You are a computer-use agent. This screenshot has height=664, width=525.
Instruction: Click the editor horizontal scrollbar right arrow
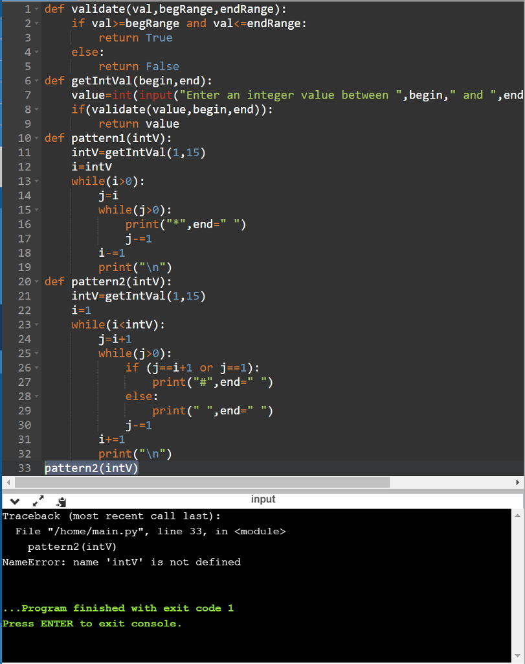517,482
